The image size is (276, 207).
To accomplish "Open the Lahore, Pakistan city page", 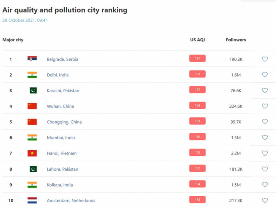I will pyautogui.click(x=62, y=169).
